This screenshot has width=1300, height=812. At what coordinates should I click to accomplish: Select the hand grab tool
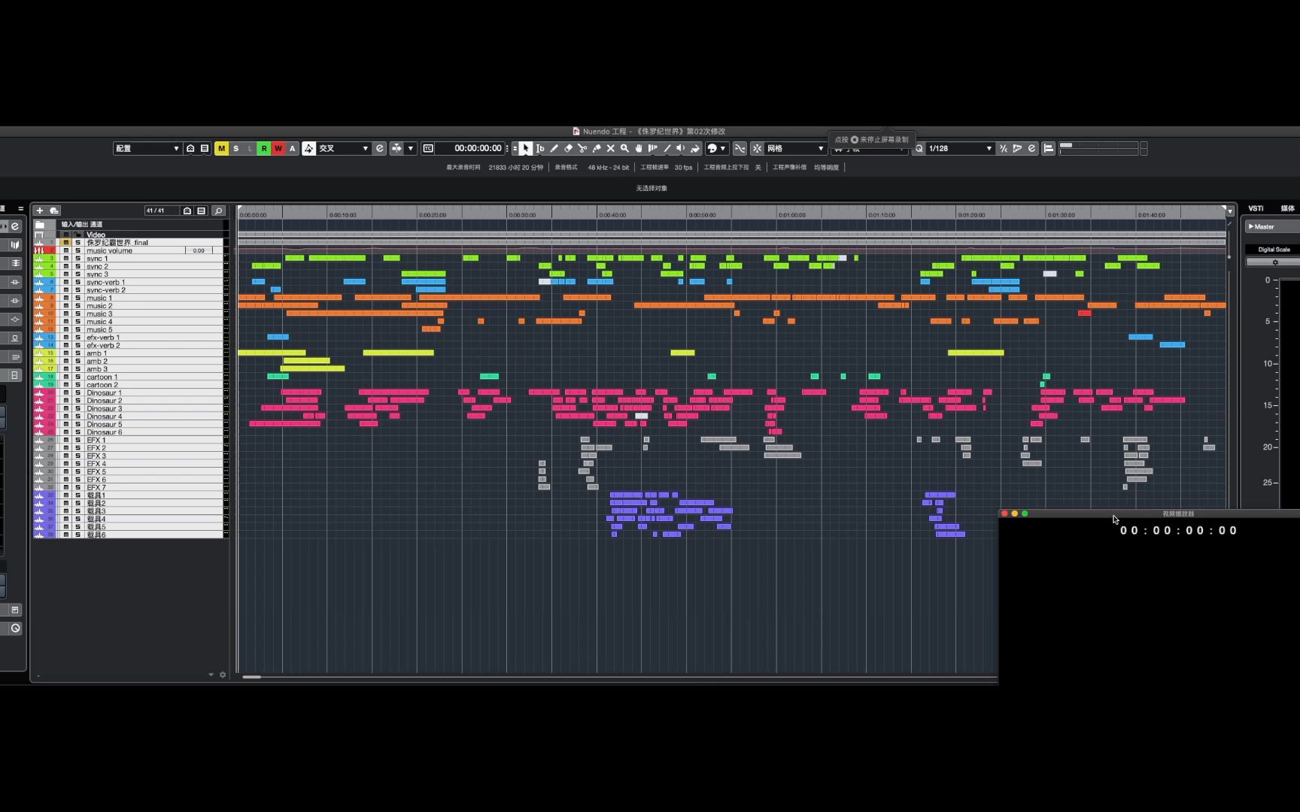(639, 149)
